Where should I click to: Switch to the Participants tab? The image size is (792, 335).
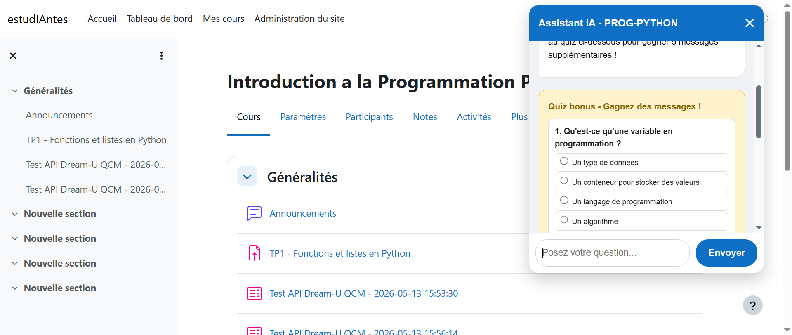point(369,117)
